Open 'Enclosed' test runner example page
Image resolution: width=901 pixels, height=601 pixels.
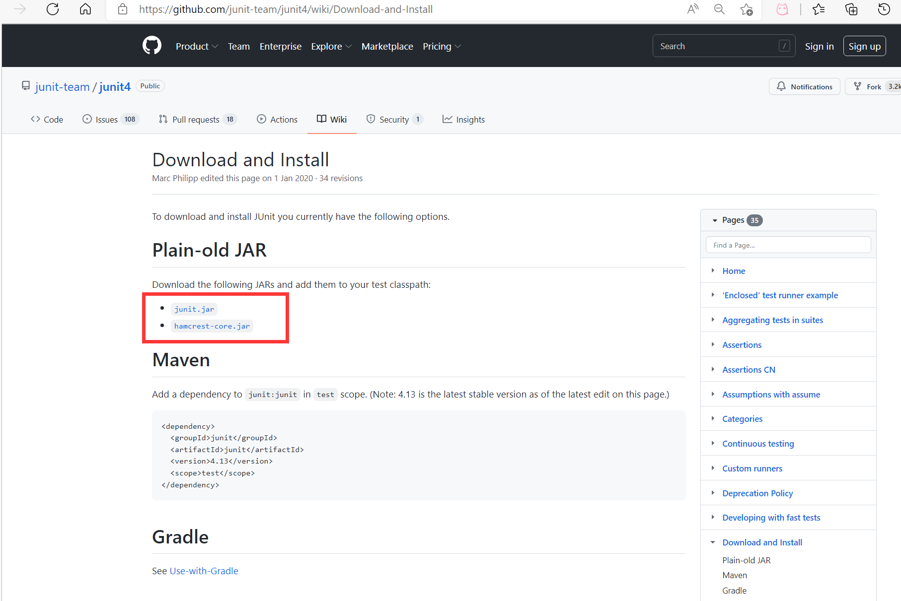pos(780,295)
